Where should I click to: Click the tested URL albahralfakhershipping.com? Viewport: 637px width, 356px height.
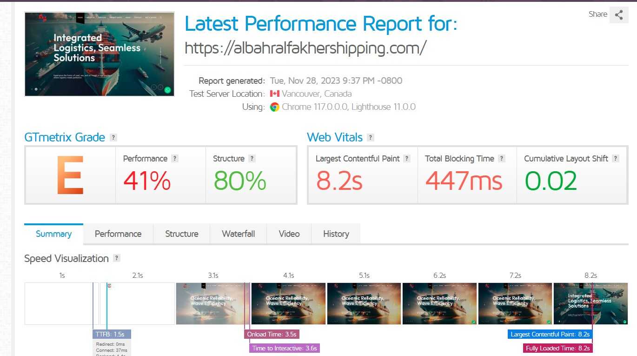[x=305, y=48]
